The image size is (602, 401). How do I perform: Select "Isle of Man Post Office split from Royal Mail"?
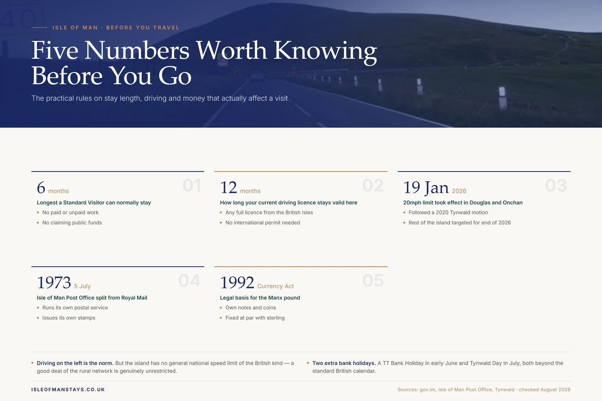[92, 298]
